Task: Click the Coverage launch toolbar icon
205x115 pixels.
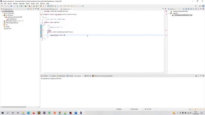Action: 25,6
